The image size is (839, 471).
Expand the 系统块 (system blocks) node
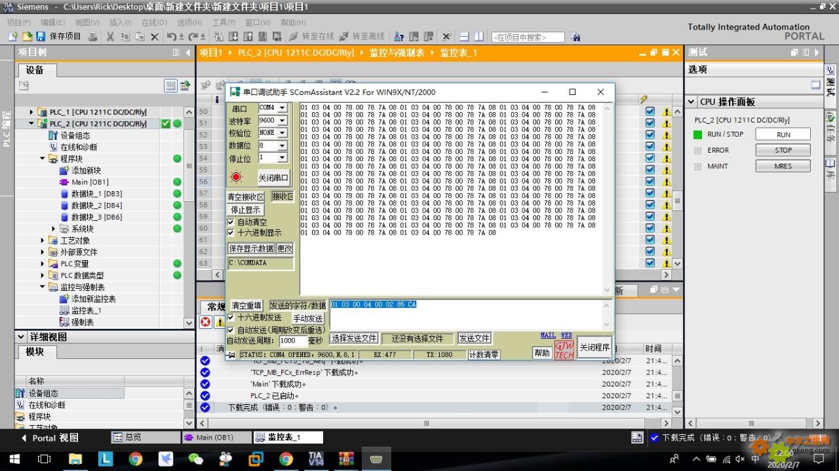(x=53, y=229)
